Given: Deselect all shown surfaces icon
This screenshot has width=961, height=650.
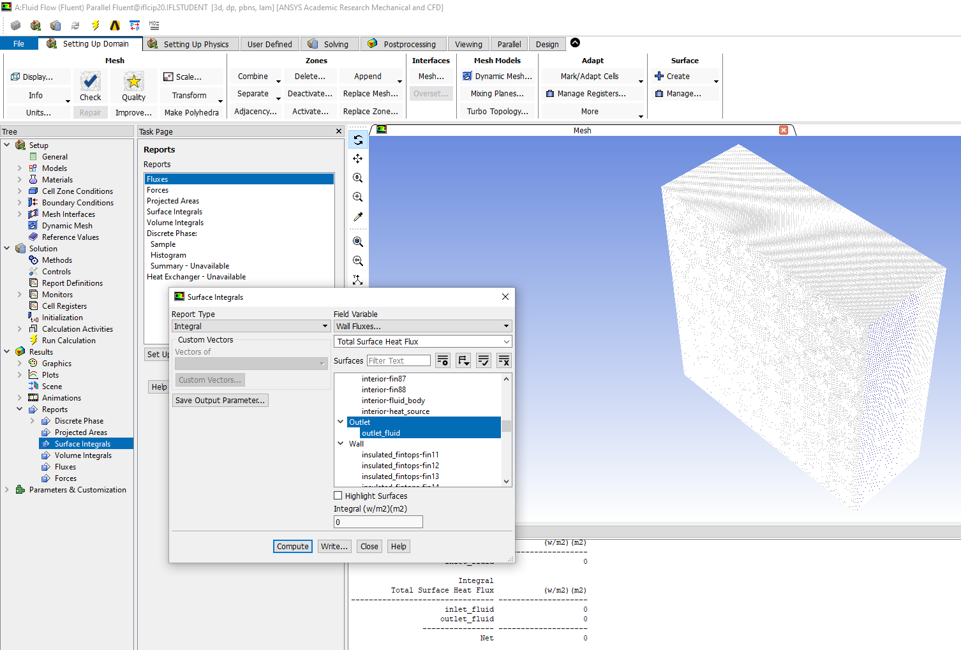Looking at the screenshot, I should click(x=504, y=360).
